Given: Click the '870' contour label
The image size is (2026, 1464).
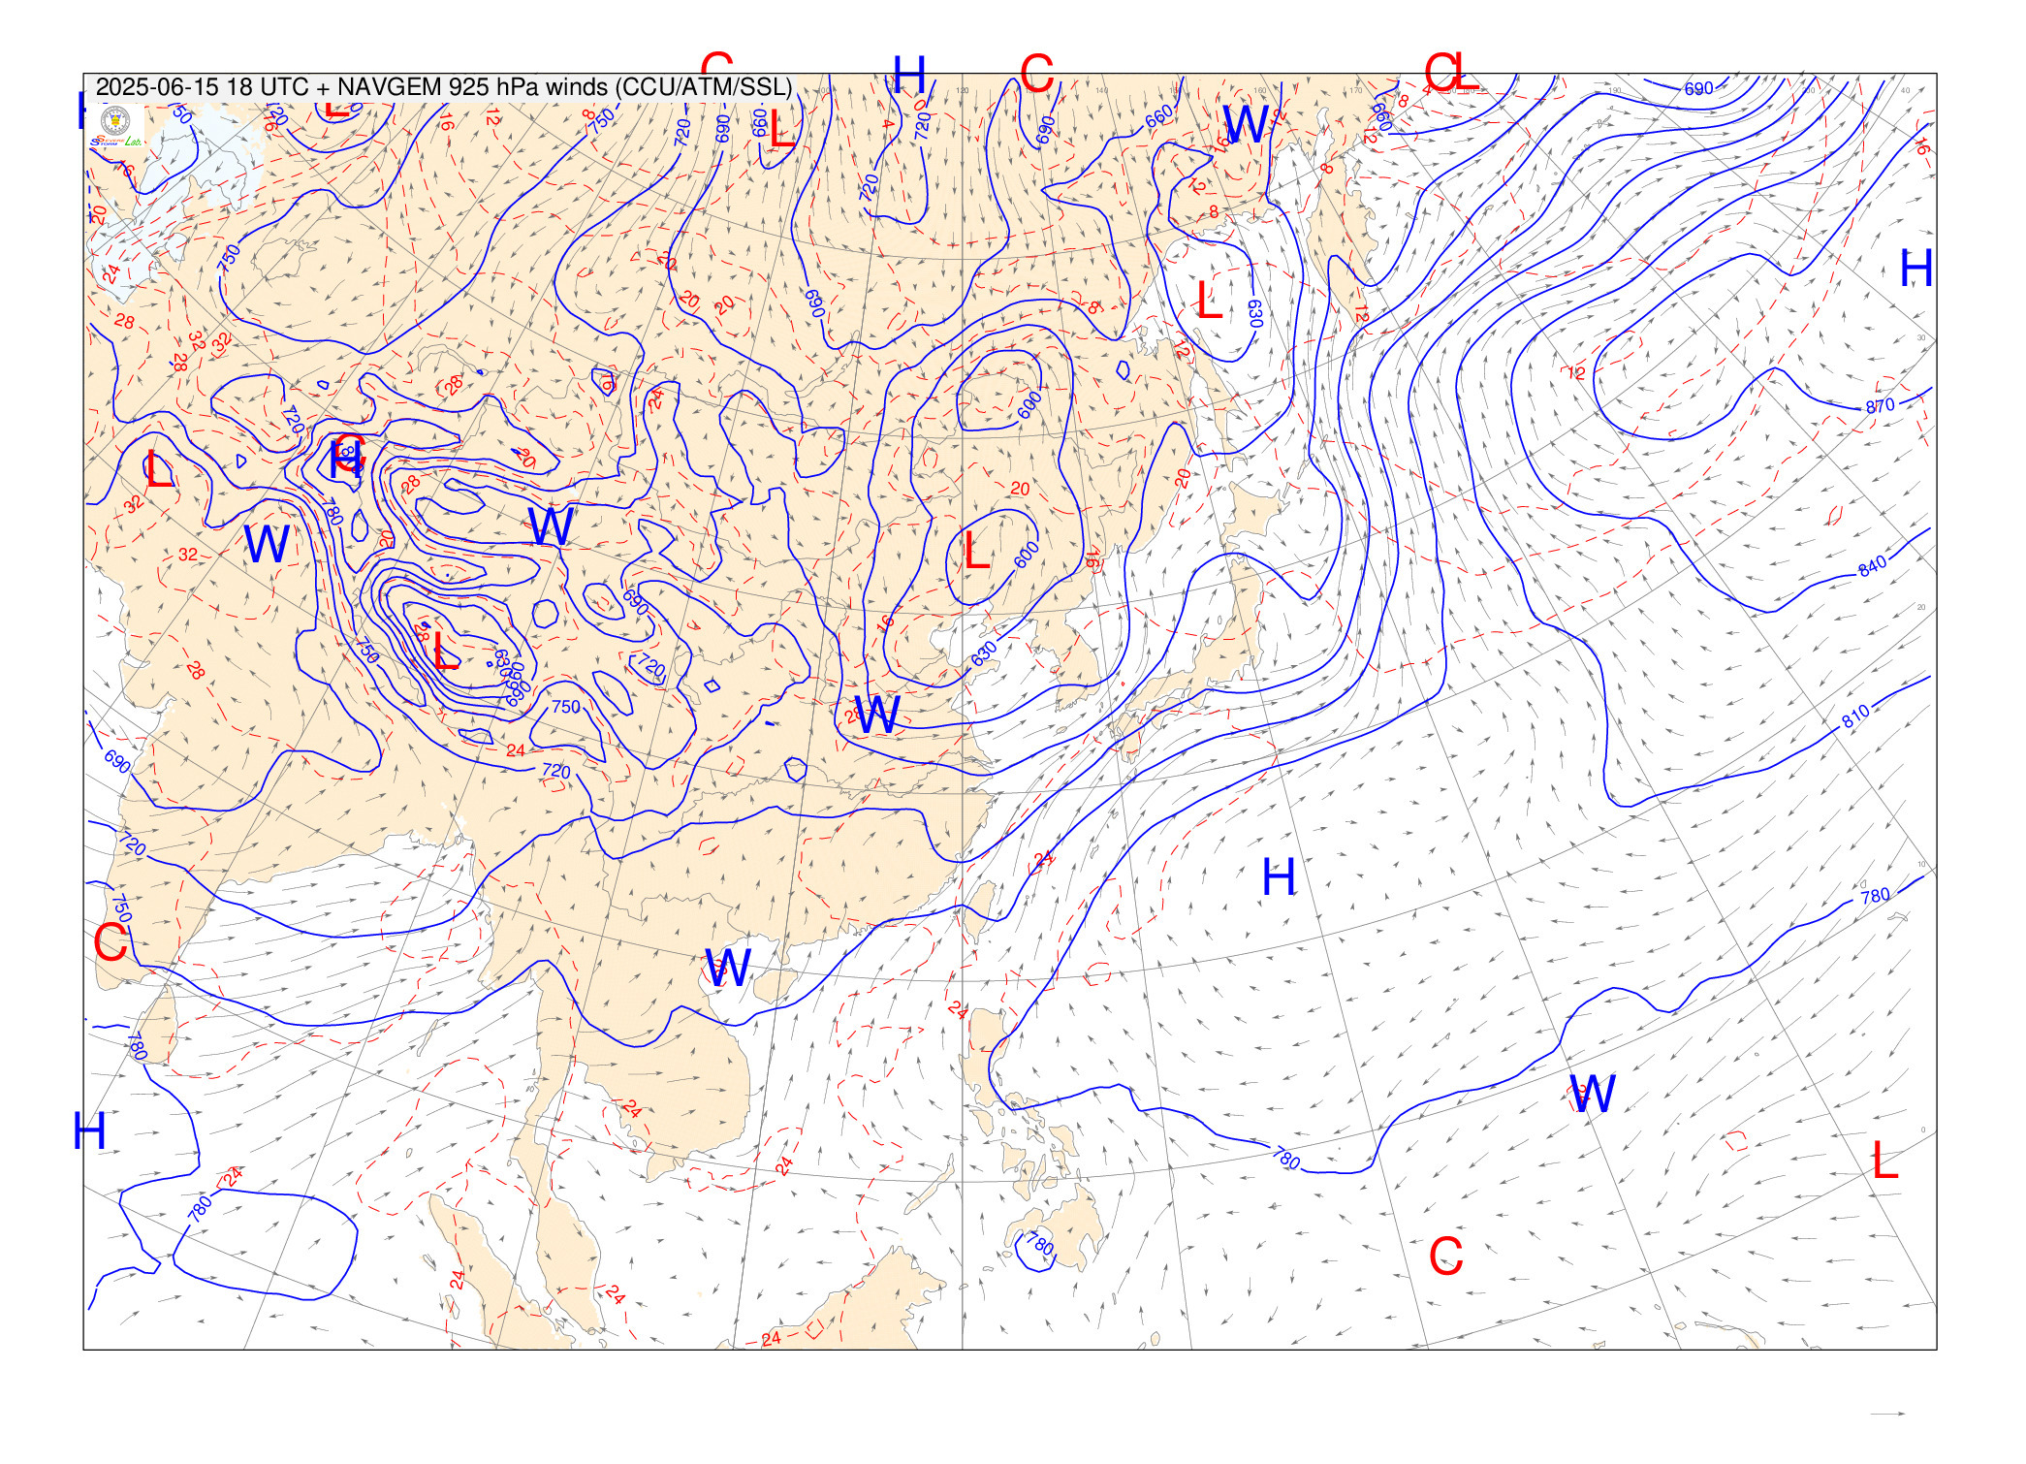Looking at the screenshot, I should [1880, 406].
